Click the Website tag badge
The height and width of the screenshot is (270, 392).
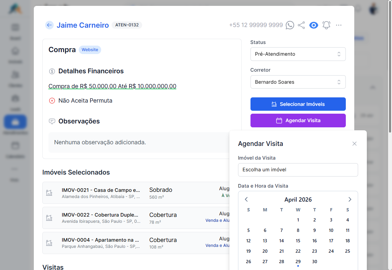point(90,50)
